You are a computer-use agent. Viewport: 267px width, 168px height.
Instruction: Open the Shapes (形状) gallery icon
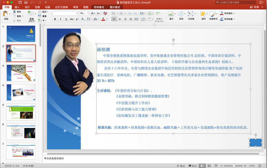click(x=181, y=14)
